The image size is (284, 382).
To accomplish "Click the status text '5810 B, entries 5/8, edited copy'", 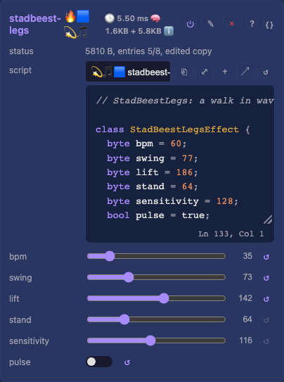I will [x=148, y=51].
